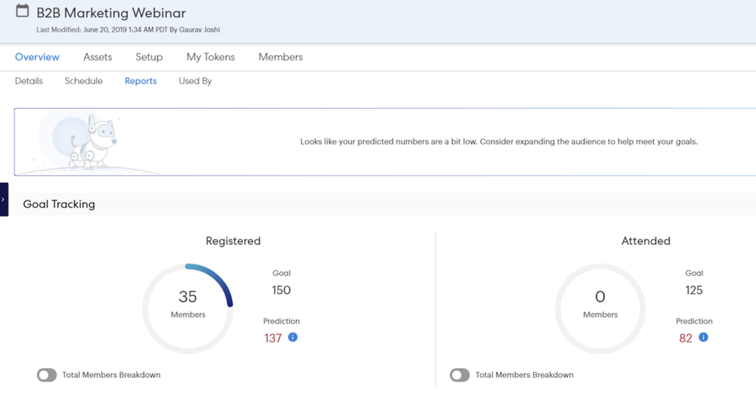Click the Attended 0 Members progress ring
Viewport: 756px width, 399px height.
click(x=600, y=308)
